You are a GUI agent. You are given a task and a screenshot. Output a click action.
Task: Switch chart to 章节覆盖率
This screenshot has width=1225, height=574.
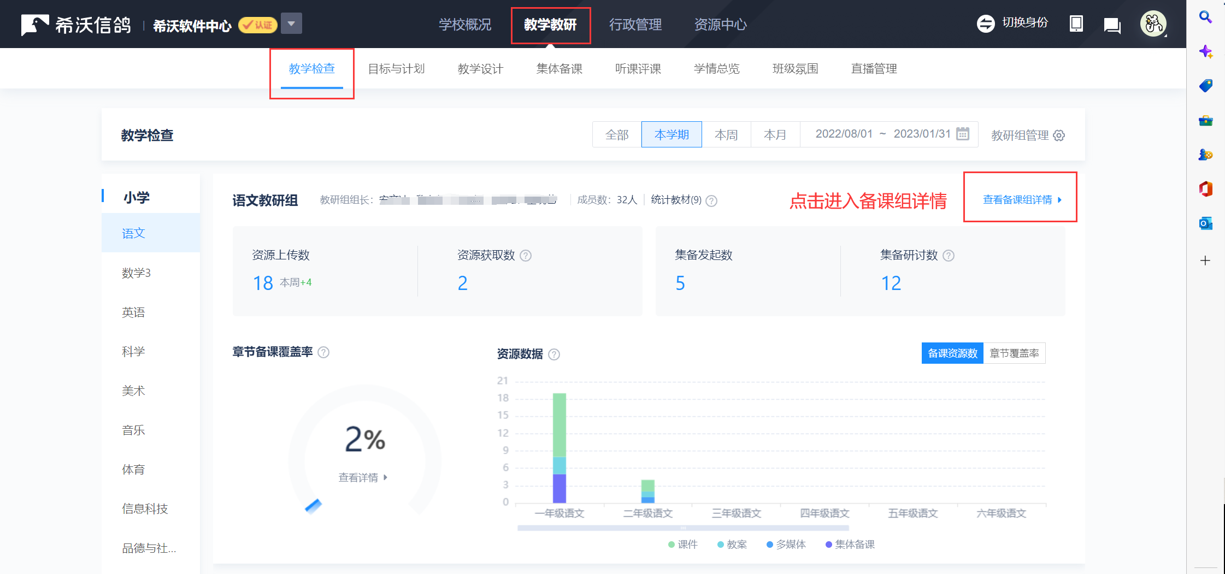click(x=1014, y=353)
